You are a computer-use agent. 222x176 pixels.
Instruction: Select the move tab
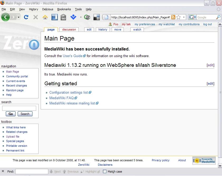coord(118,29)
